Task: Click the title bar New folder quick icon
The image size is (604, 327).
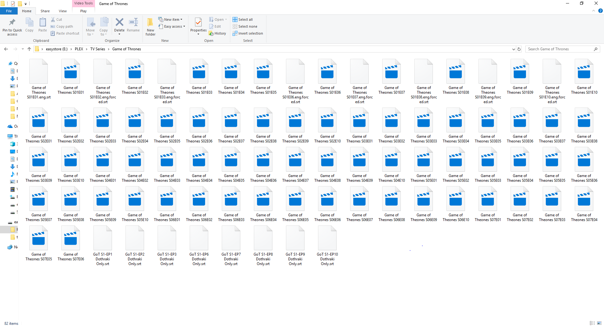Action: click(x=20, y=4)
